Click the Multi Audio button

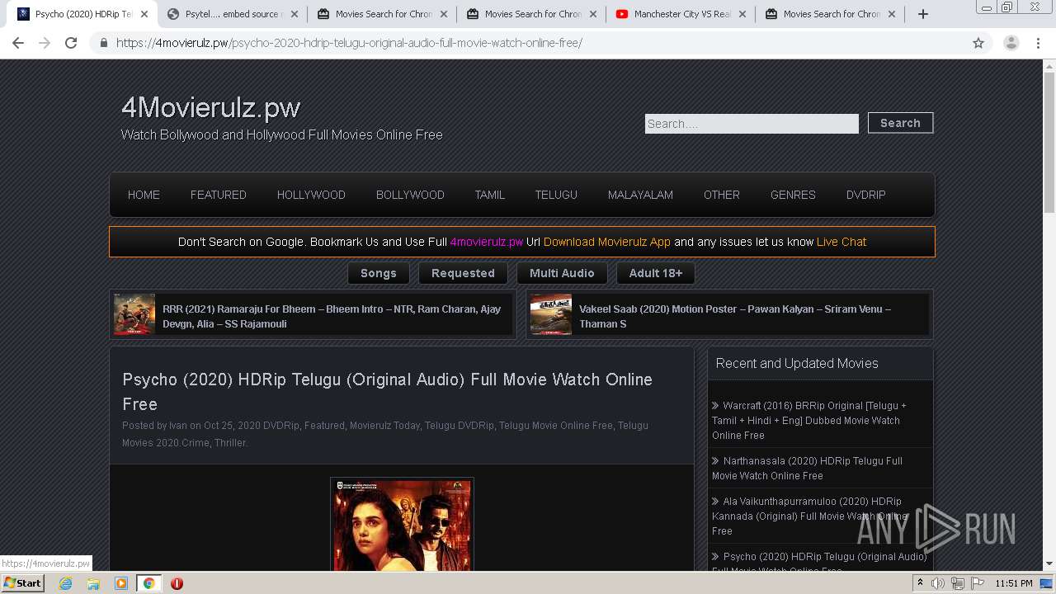(x=562, y=273)
